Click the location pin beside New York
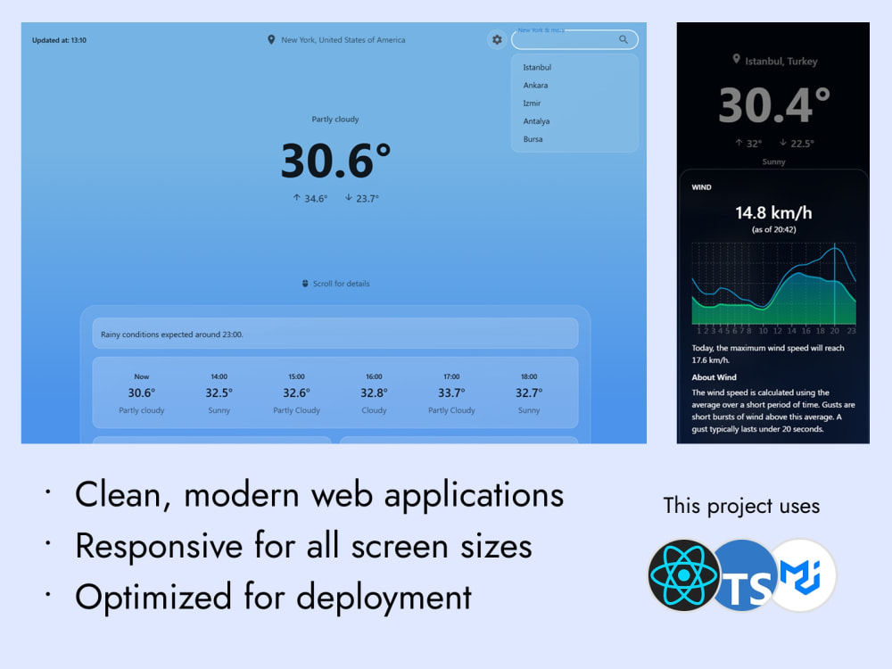Image resolution: width=892 pixels, height=669 pixels. (x=271, y=39)
